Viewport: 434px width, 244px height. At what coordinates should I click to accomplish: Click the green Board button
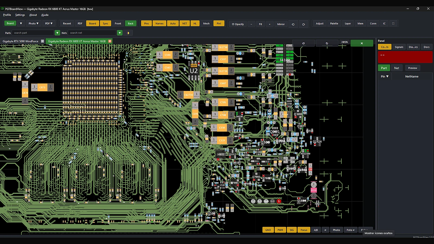[x=10, y=23]
